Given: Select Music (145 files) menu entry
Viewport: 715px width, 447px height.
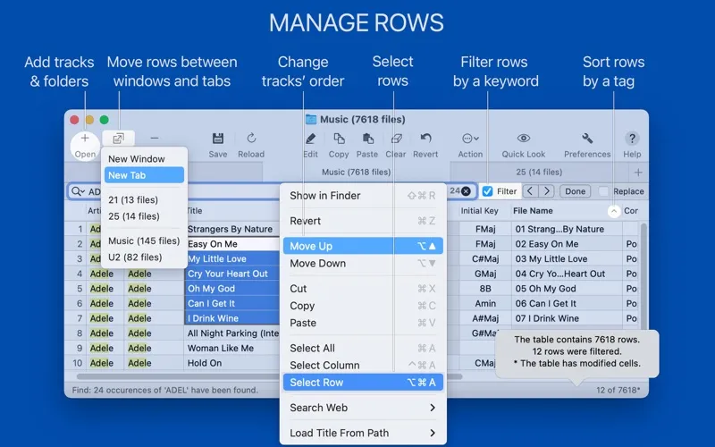Looking at the screenshot, I should click(144, 240).
